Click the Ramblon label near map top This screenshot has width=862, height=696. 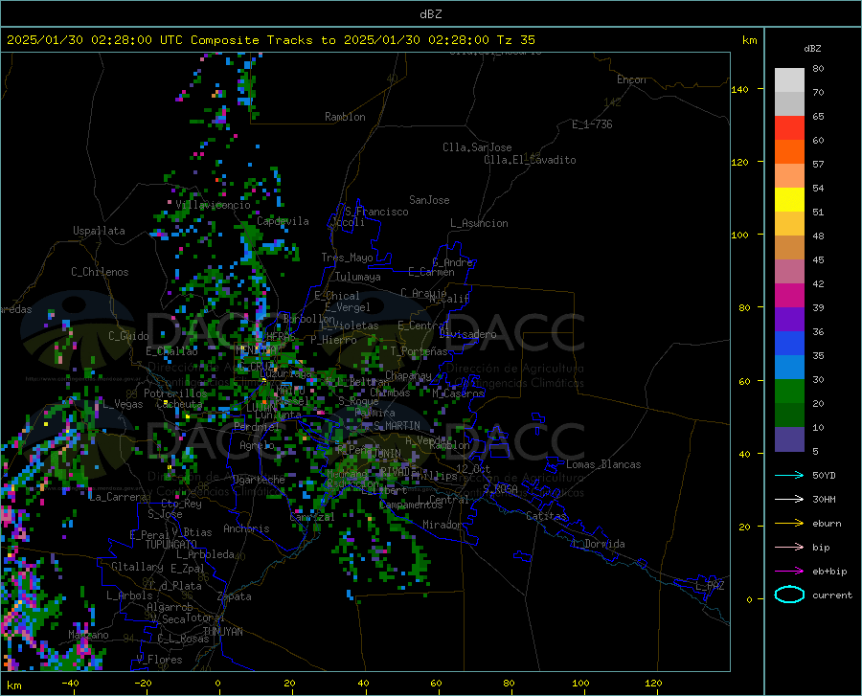point(345,117)
